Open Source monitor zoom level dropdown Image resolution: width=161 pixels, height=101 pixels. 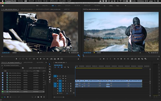[x=16, y=53]
